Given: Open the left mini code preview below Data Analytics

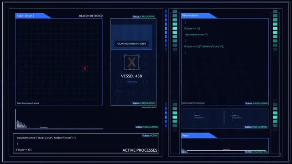Looking at the screenshot, I should [x=198, y=117].
